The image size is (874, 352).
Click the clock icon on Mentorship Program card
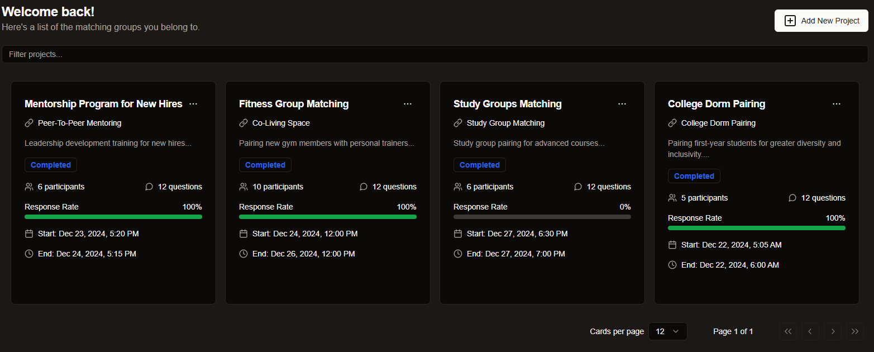tap(29, 253)
